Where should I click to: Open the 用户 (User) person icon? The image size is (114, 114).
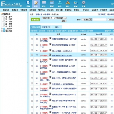[60, 3]
